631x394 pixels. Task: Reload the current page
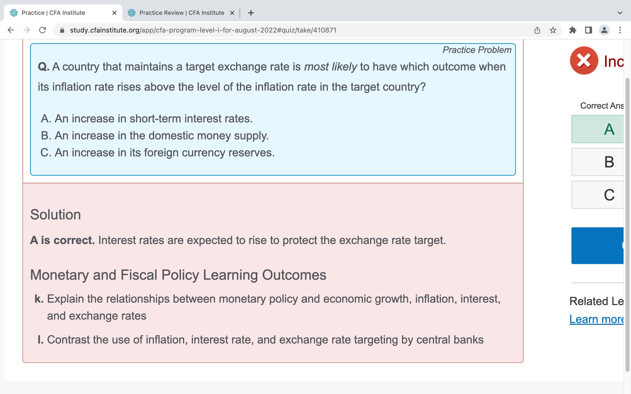[43, 30]
